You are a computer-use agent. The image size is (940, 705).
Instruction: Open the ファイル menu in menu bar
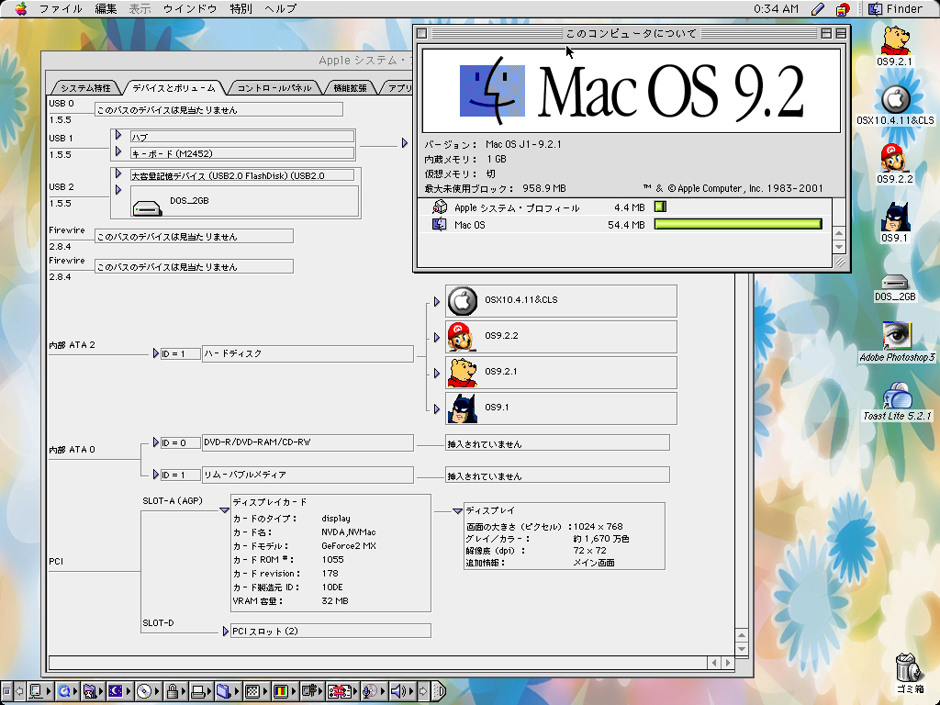[x=61, y=8]
